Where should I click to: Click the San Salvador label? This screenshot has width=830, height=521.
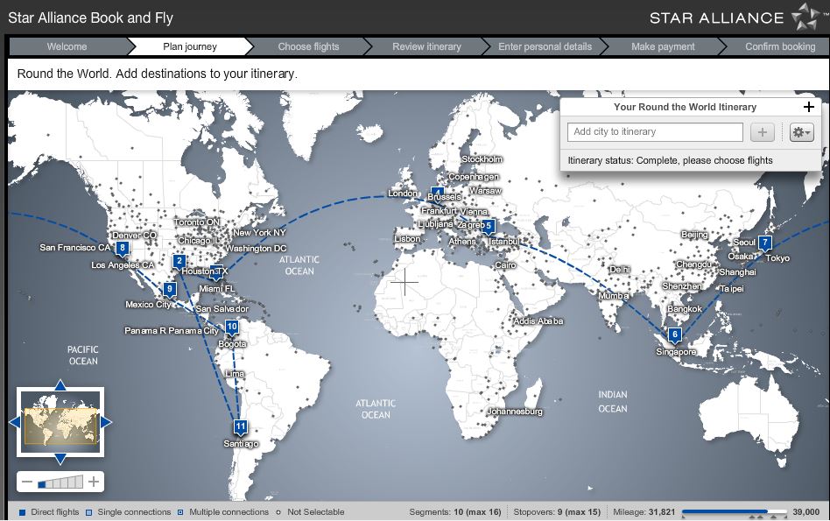pos(222,309)
